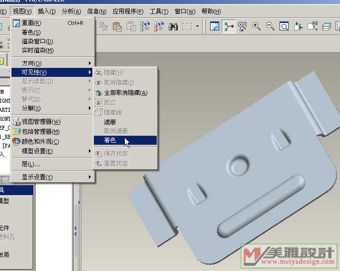Toggle the orient mode icon
The height and width of the screenshot is (271, 340).
coord(243,26)
